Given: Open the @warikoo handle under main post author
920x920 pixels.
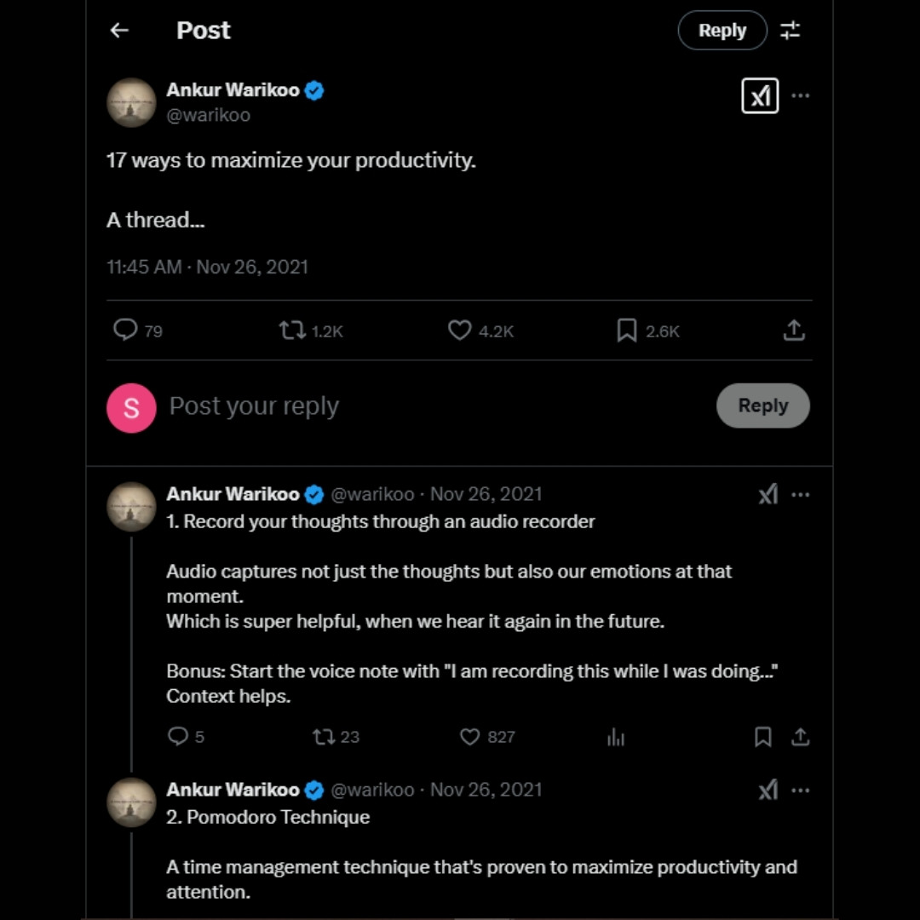Looking at the screenshot, I should 209,115.
